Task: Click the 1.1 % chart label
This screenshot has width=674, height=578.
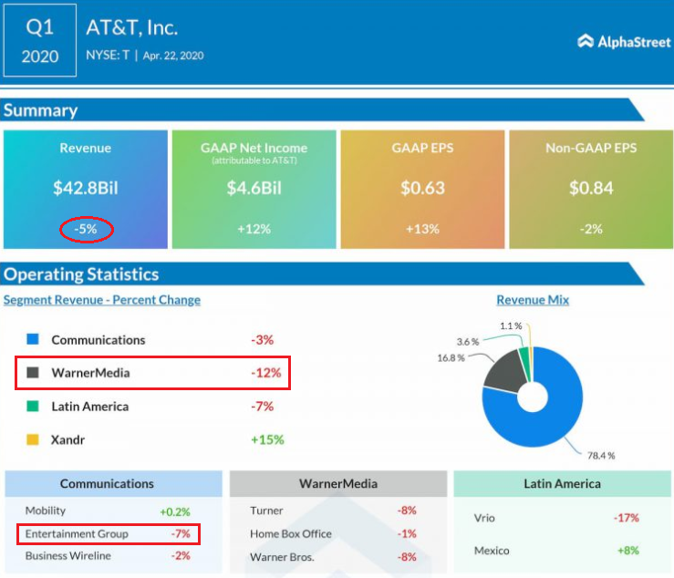Action: 511,325
